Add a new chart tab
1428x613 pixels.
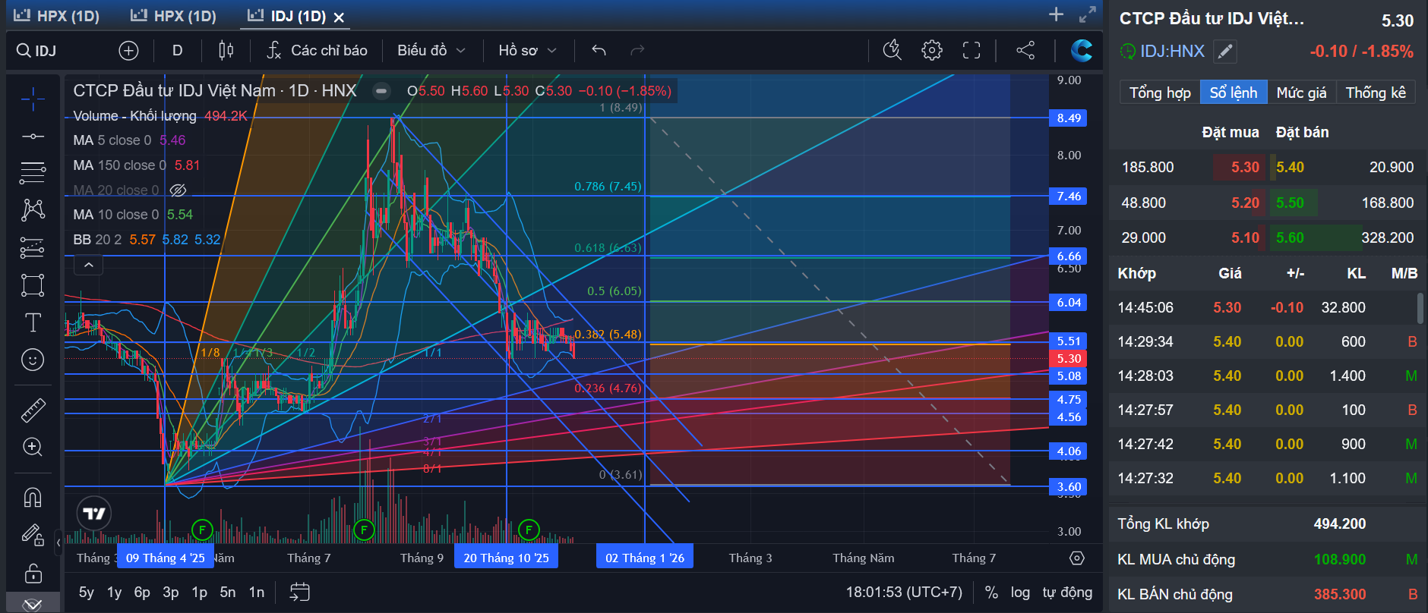coord(1056,14)
